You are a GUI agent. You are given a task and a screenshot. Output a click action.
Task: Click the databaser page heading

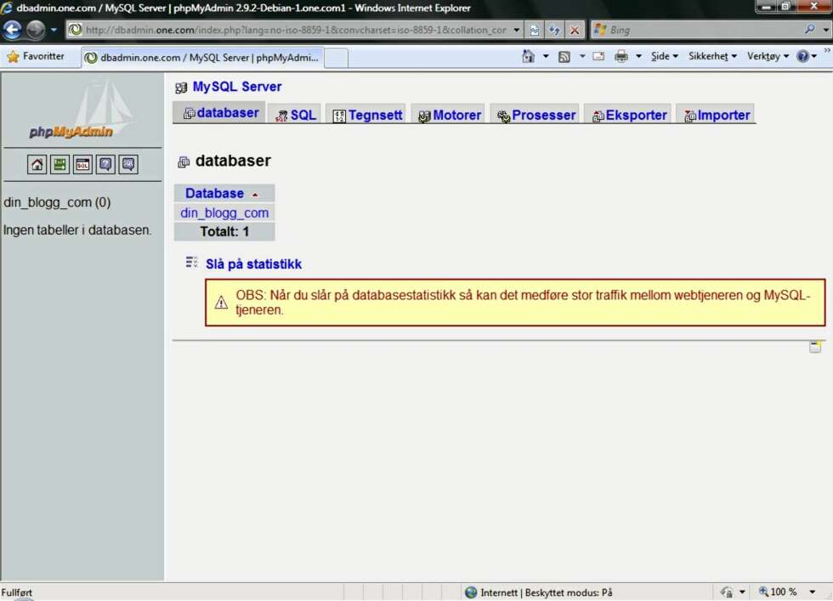[233, 161]
